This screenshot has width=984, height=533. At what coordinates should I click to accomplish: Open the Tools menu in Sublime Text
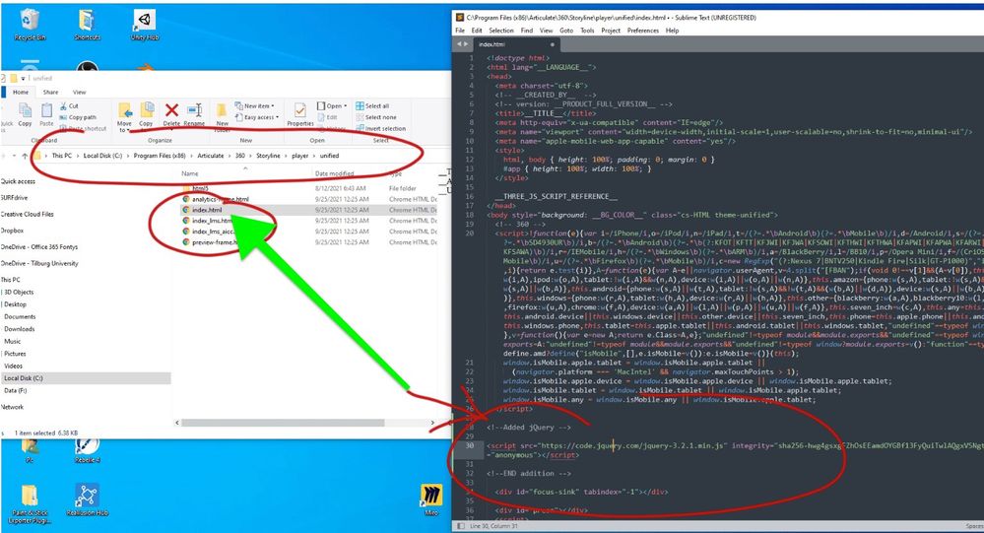pyautogui.click(x=587, y=31)
